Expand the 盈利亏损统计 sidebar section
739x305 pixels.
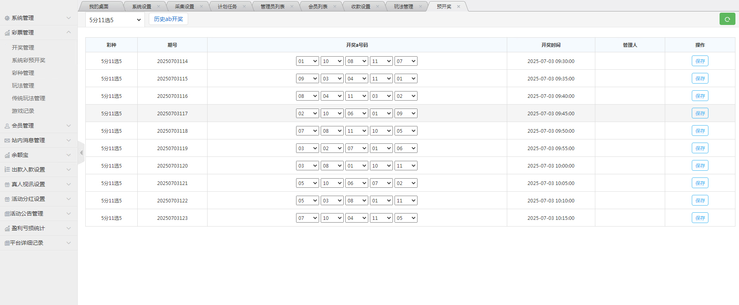(38, 229)
